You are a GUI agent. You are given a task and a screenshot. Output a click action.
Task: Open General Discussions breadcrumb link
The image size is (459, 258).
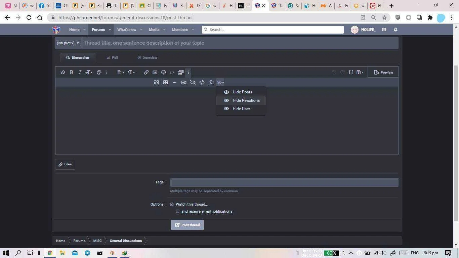pos(126,241)
